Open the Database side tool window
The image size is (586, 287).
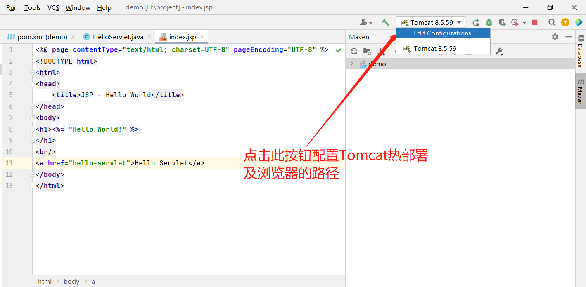click(581, 51)
